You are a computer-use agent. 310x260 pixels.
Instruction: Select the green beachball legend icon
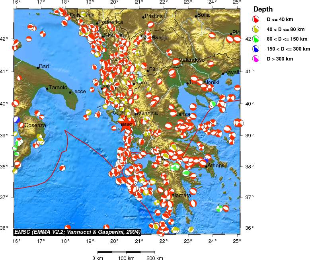point(257,39)
